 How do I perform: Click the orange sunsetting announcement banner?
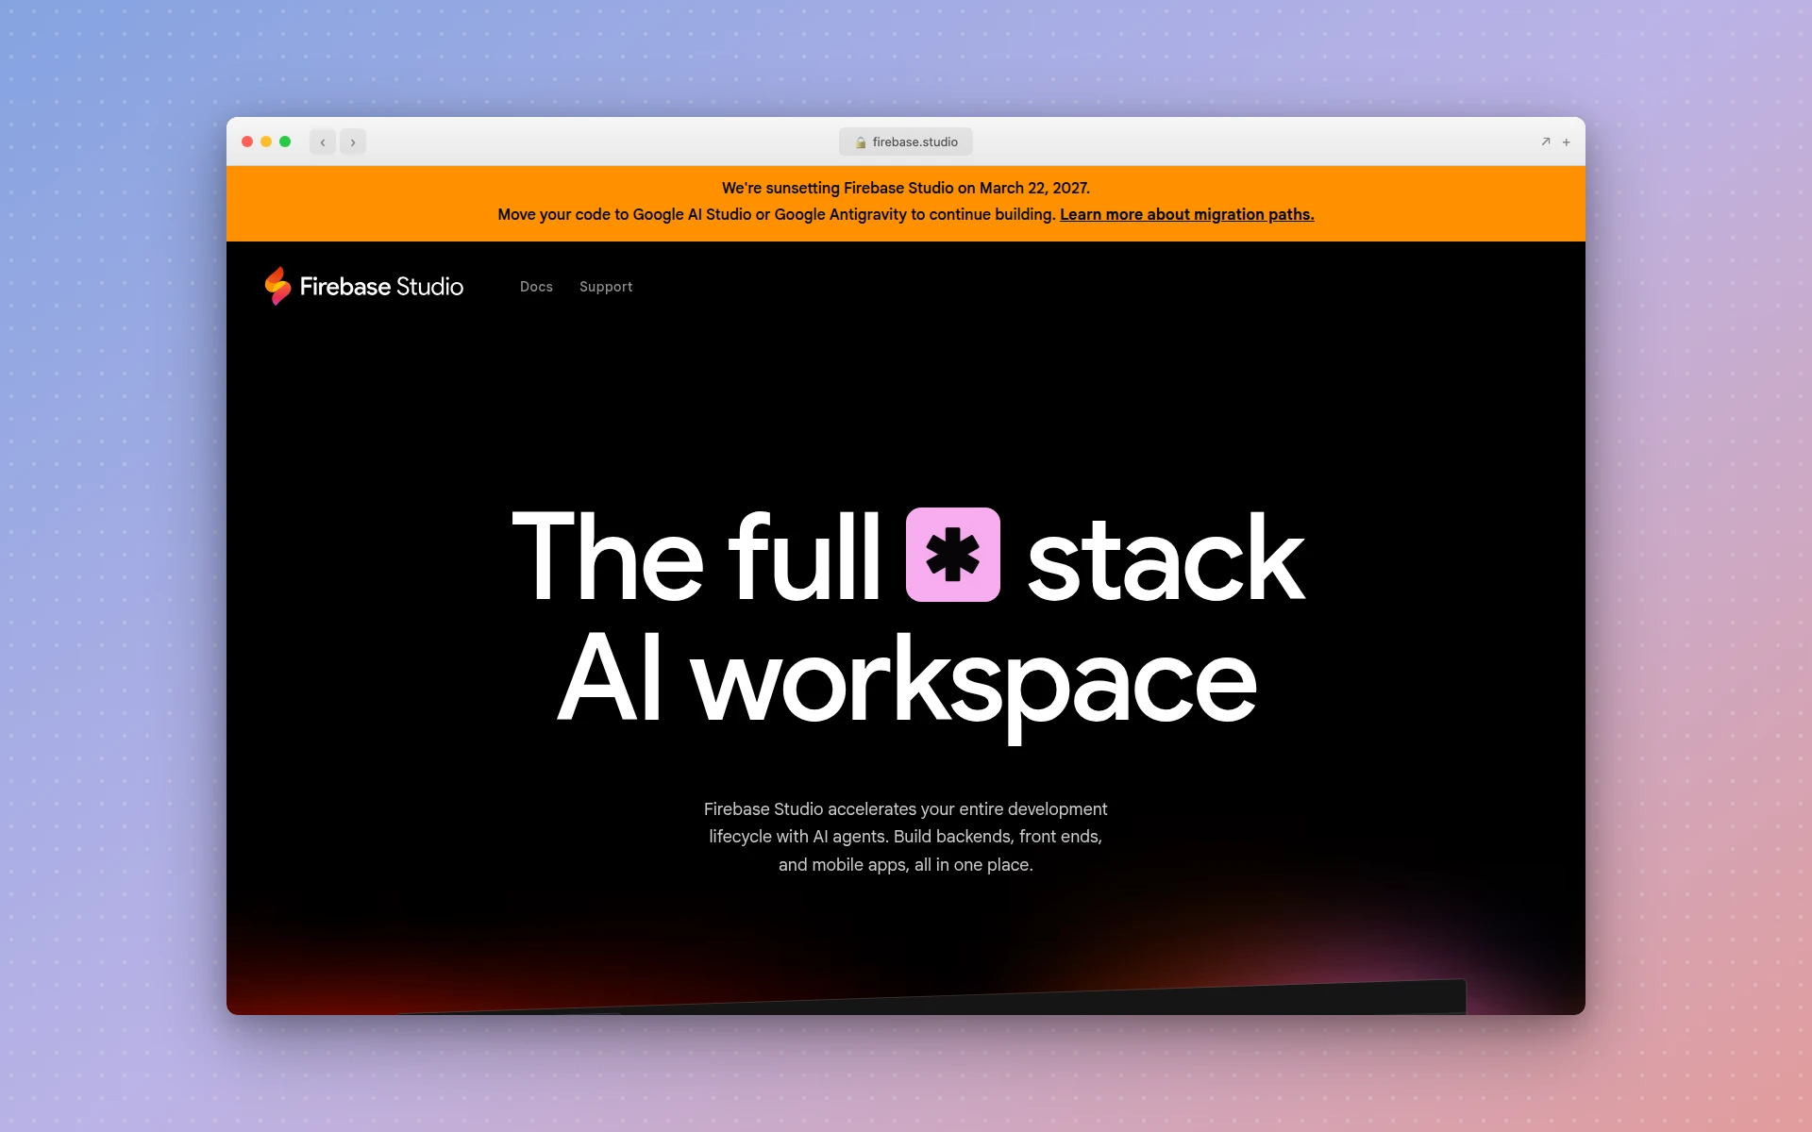[906, 202]
